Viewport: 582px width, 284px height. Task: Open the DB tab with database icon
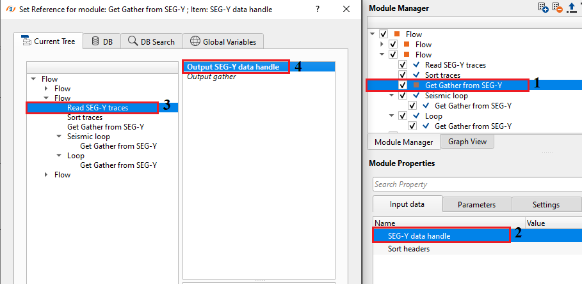pos(101,41)
